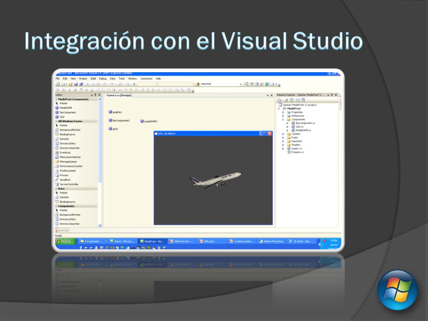Click the Toolbox scrollbar down arrow

[99, 225]
